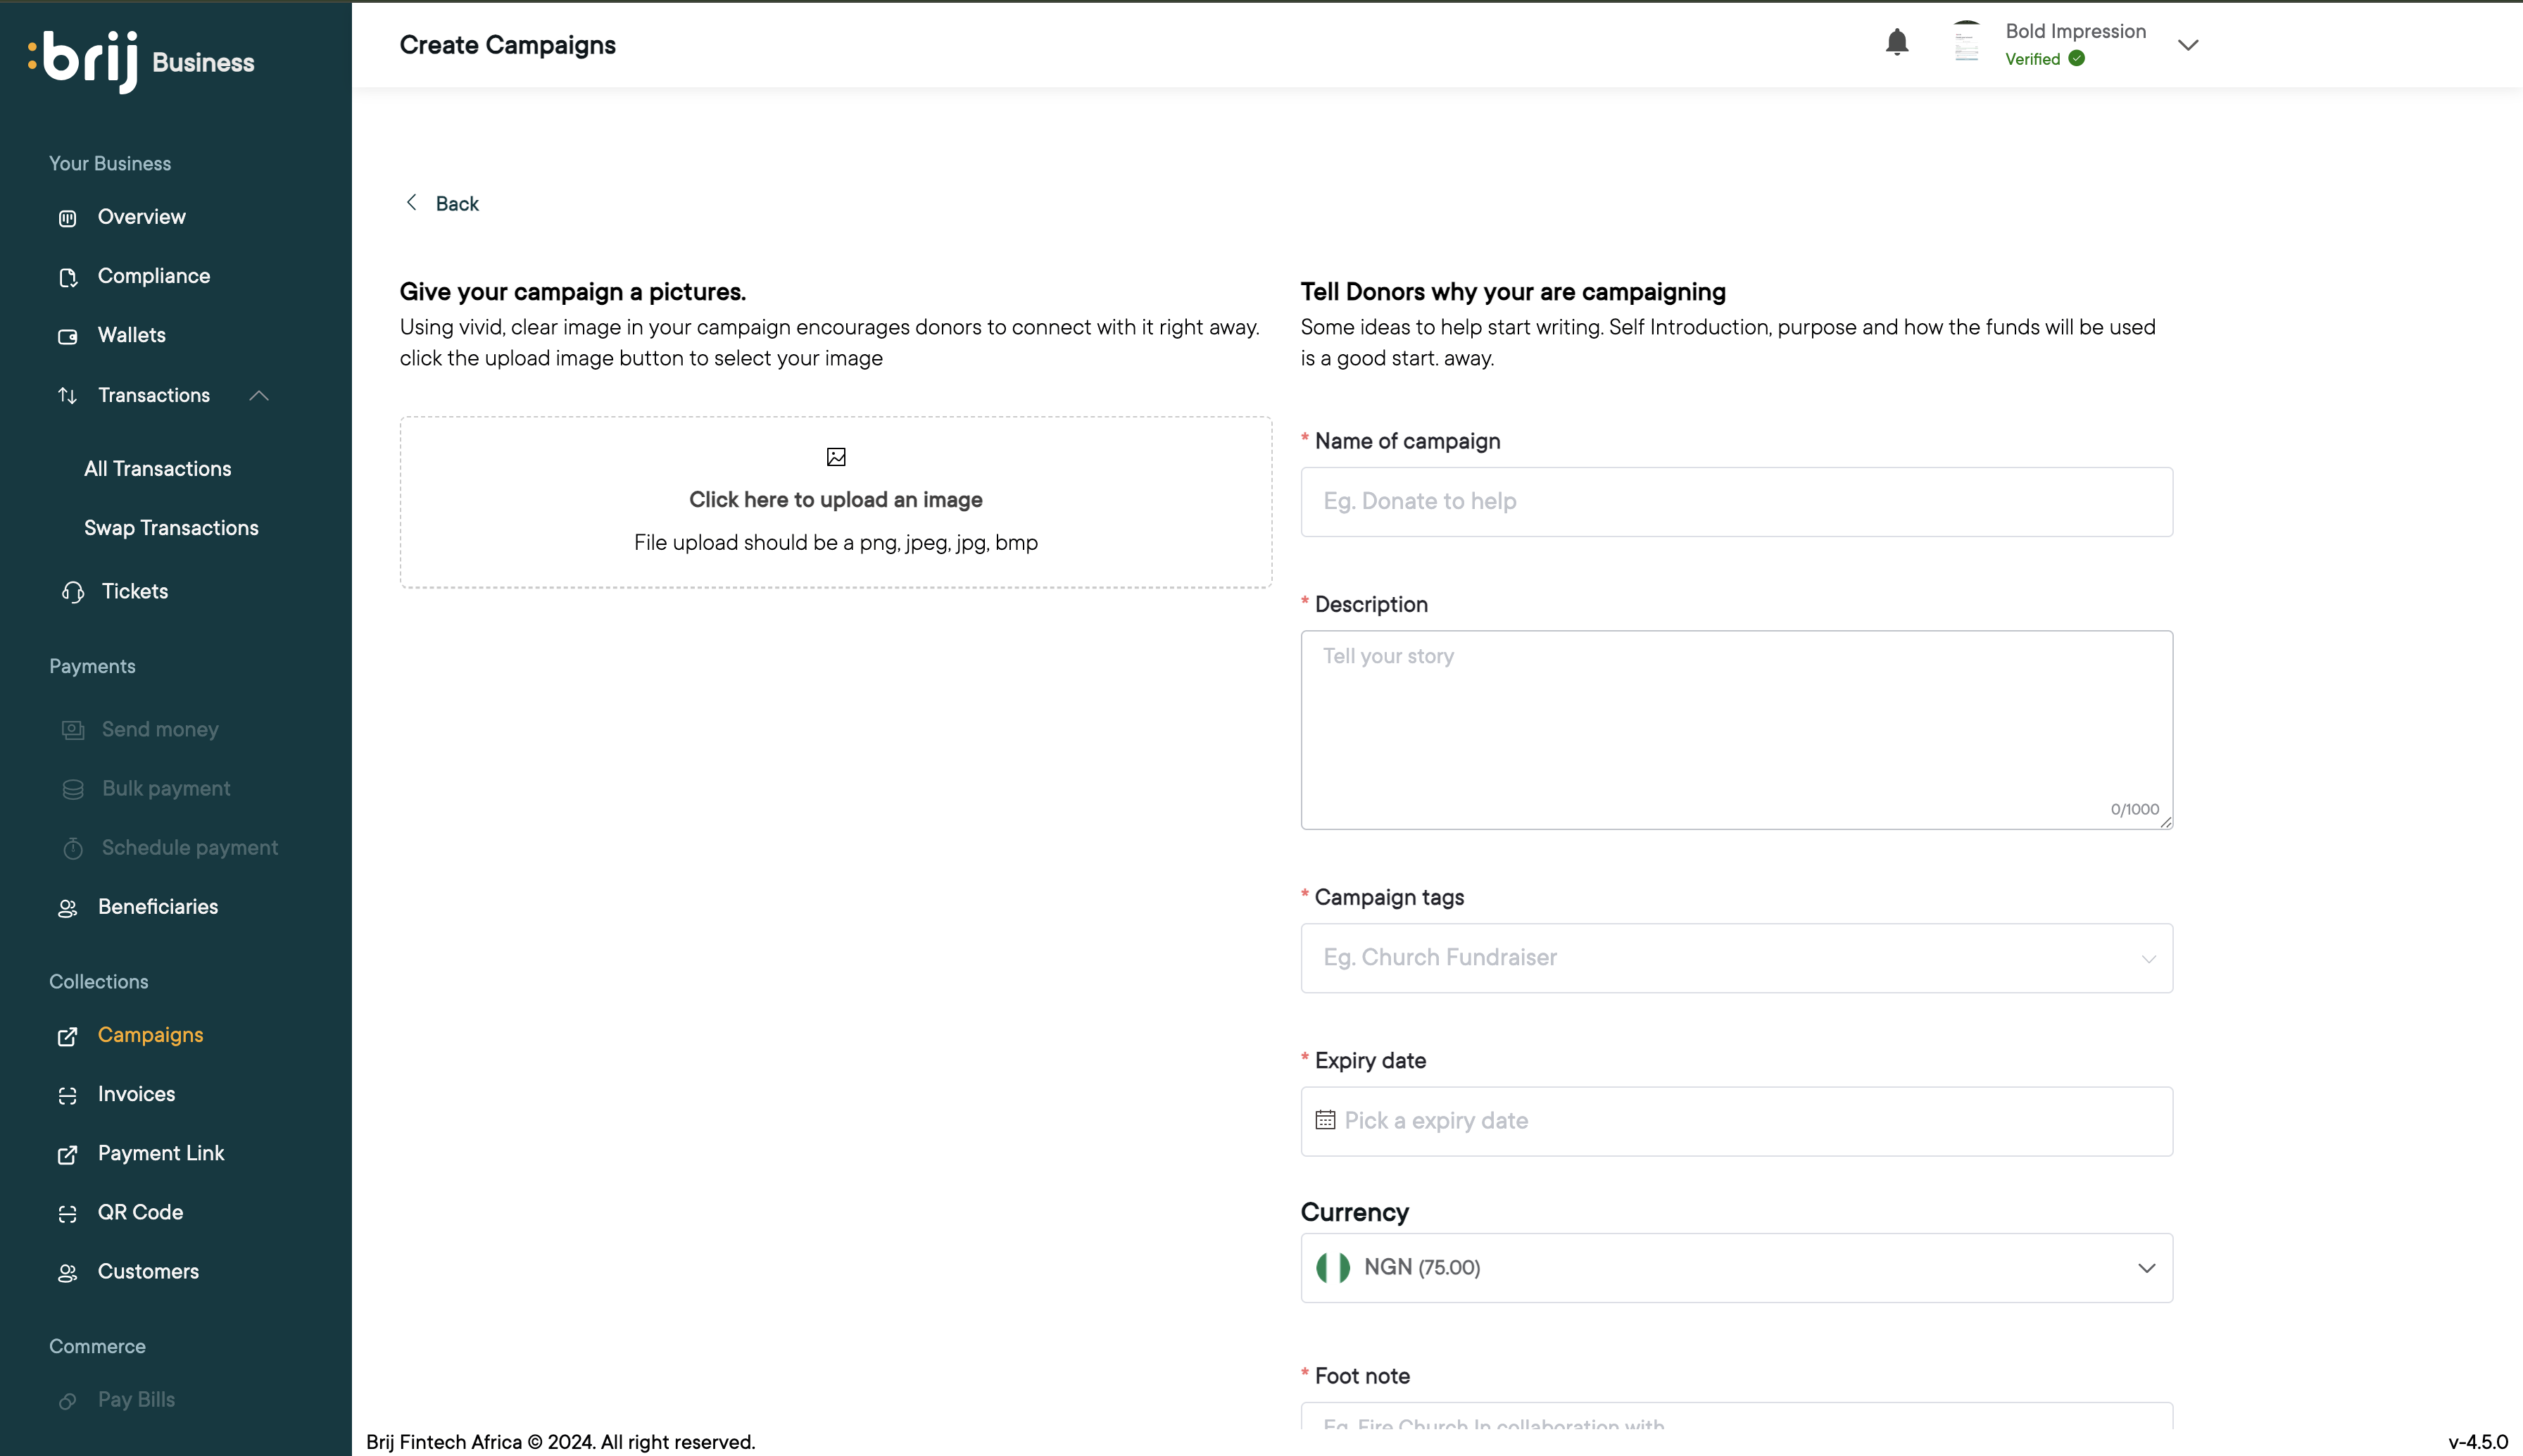Open All Transactions menu item
Viewport: 2523px width, 1456px height.
click(158, 469)
